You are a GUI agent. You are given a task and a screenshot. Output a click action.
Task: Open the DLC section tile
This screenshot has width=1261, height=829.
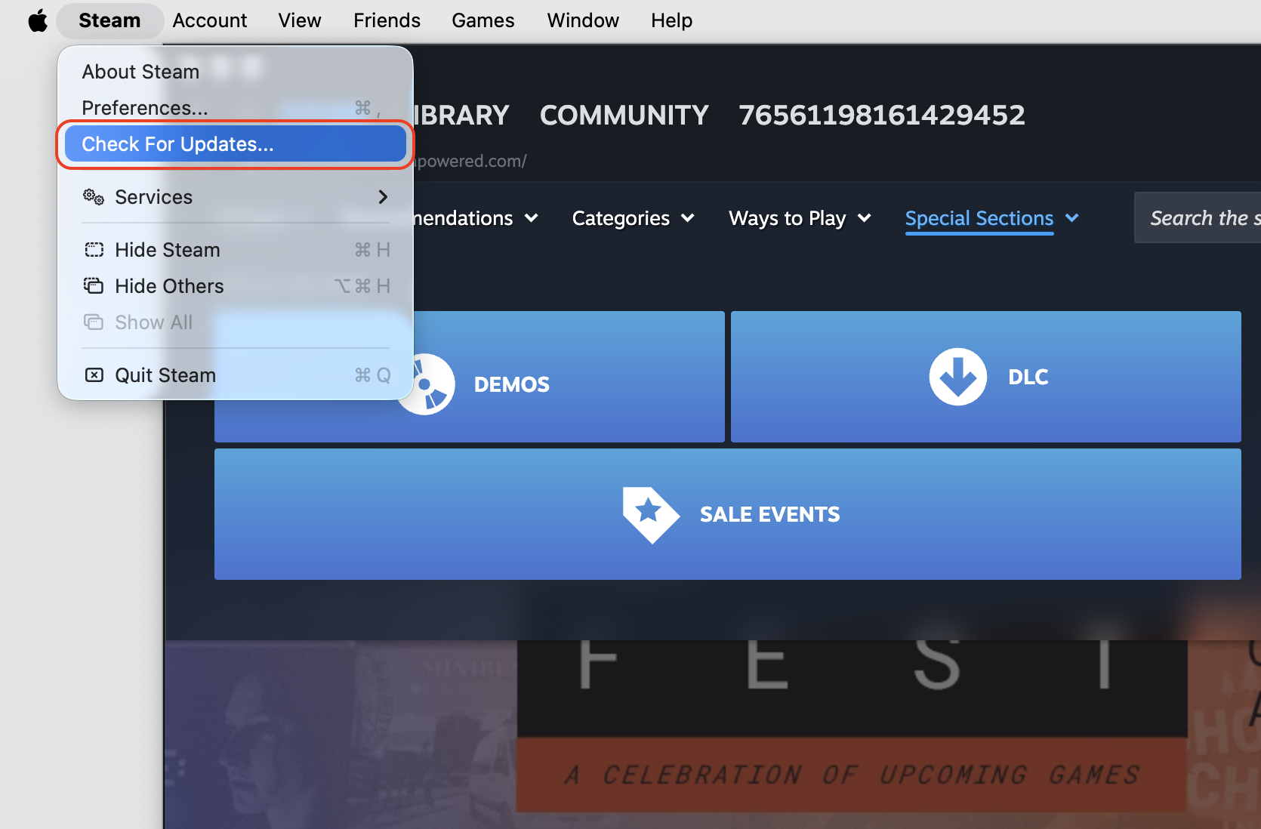(x=986, y=377)
